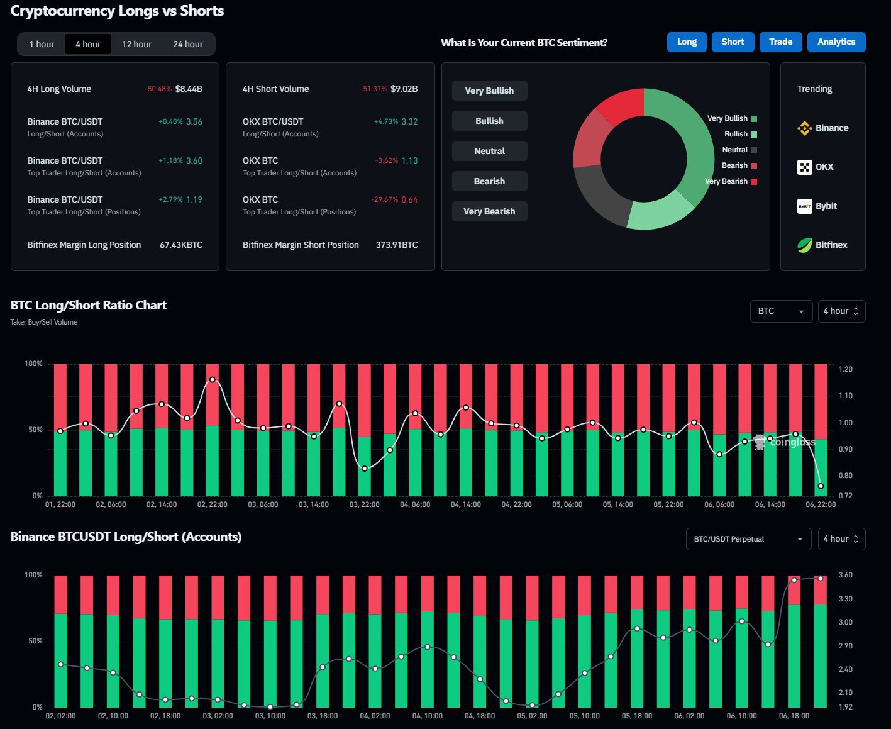Click Binance Top Trader Positions 1.19 value
The width and height of the screenshot is (891, 729).
point(194,200)
